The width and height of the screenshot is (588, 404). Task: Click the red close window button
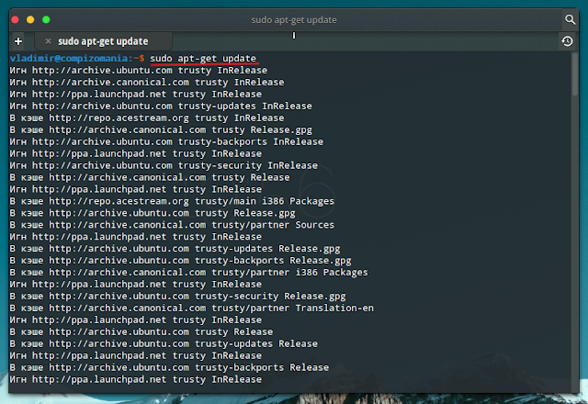[16, 19]
